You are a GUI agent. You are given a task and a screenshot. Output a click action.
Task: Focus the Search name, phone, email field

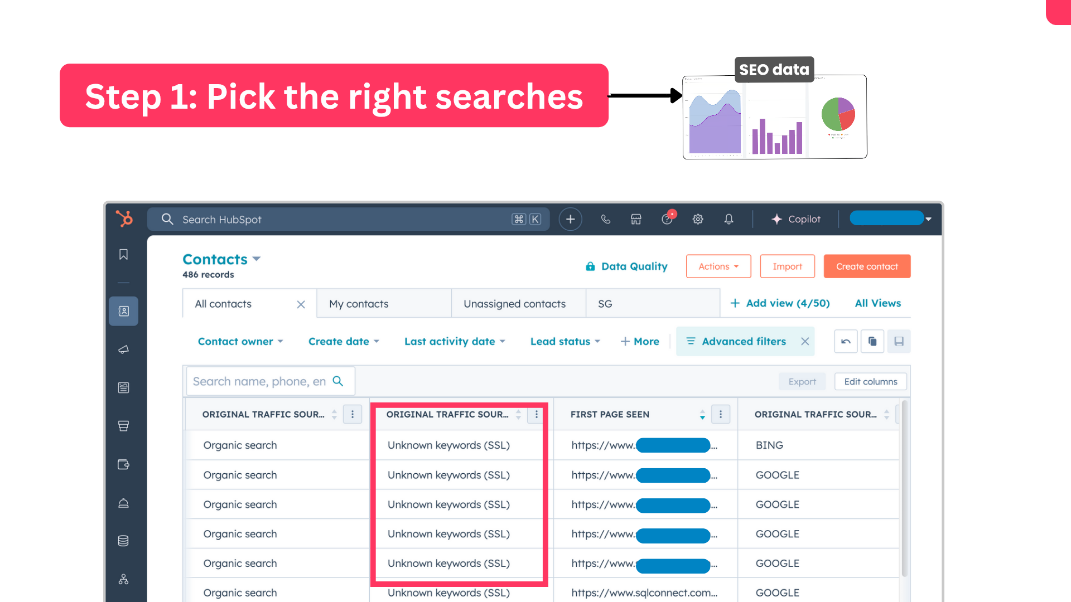point(270,381)
